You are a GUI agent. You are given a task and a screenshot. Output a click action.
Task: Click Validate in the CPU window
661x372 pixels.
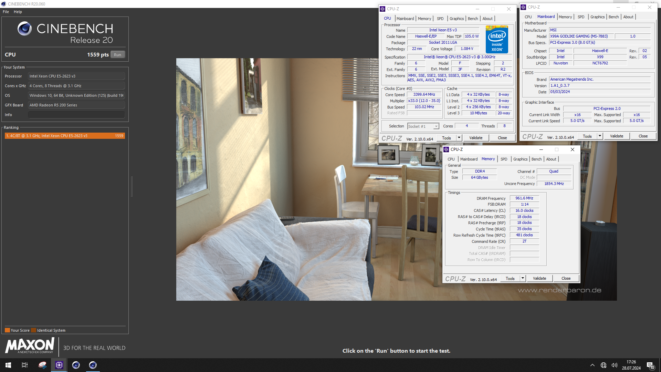(x=476, y=138)
